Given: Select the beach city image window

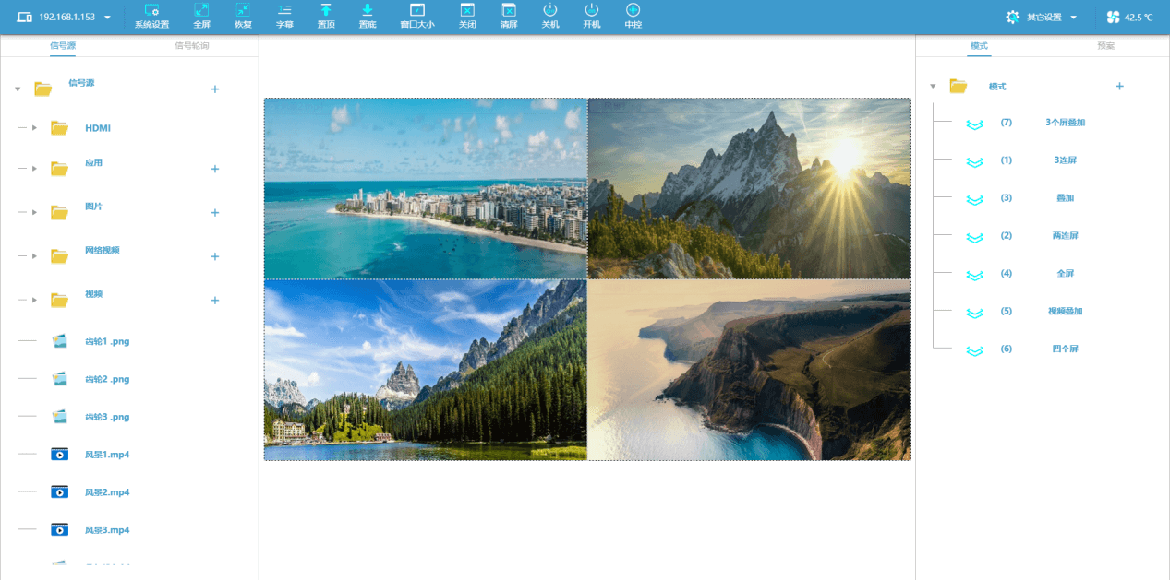Looking at the screenshot, I should (426, 189).
